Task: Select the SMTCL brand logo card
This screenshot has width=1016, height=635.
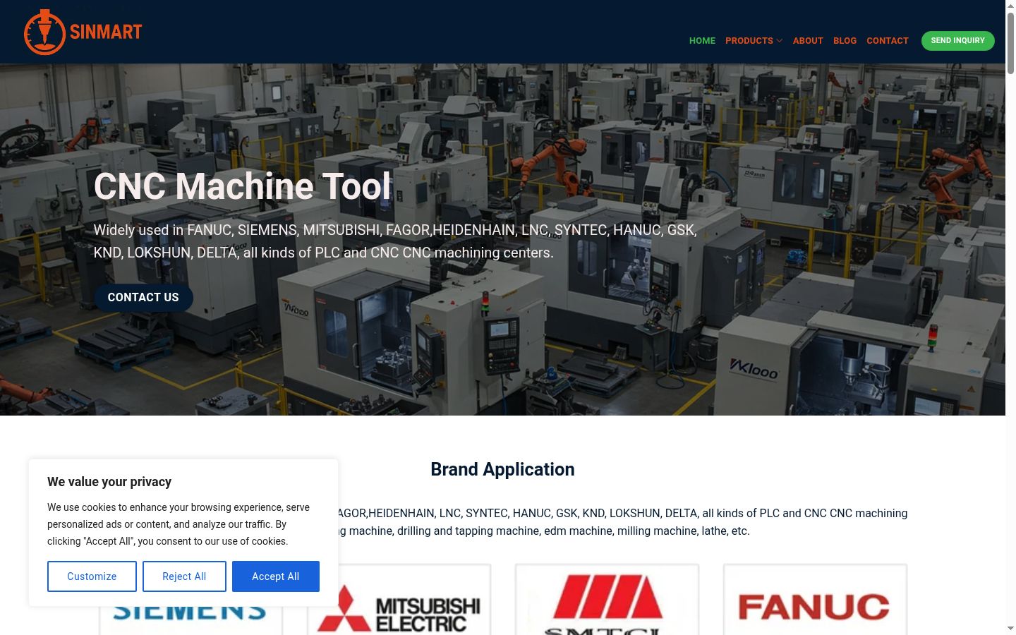Action: click(x=607, y=600)
